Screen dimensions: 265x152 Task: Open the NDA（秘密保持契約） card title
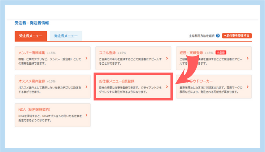click(x=34, y=110)
